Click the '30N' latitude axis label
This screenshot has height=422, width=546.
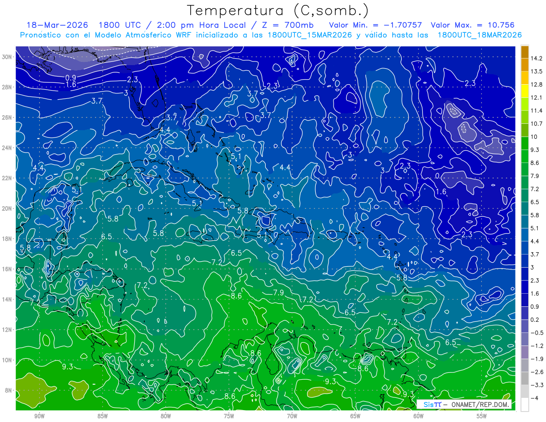(x=7, y=57)
